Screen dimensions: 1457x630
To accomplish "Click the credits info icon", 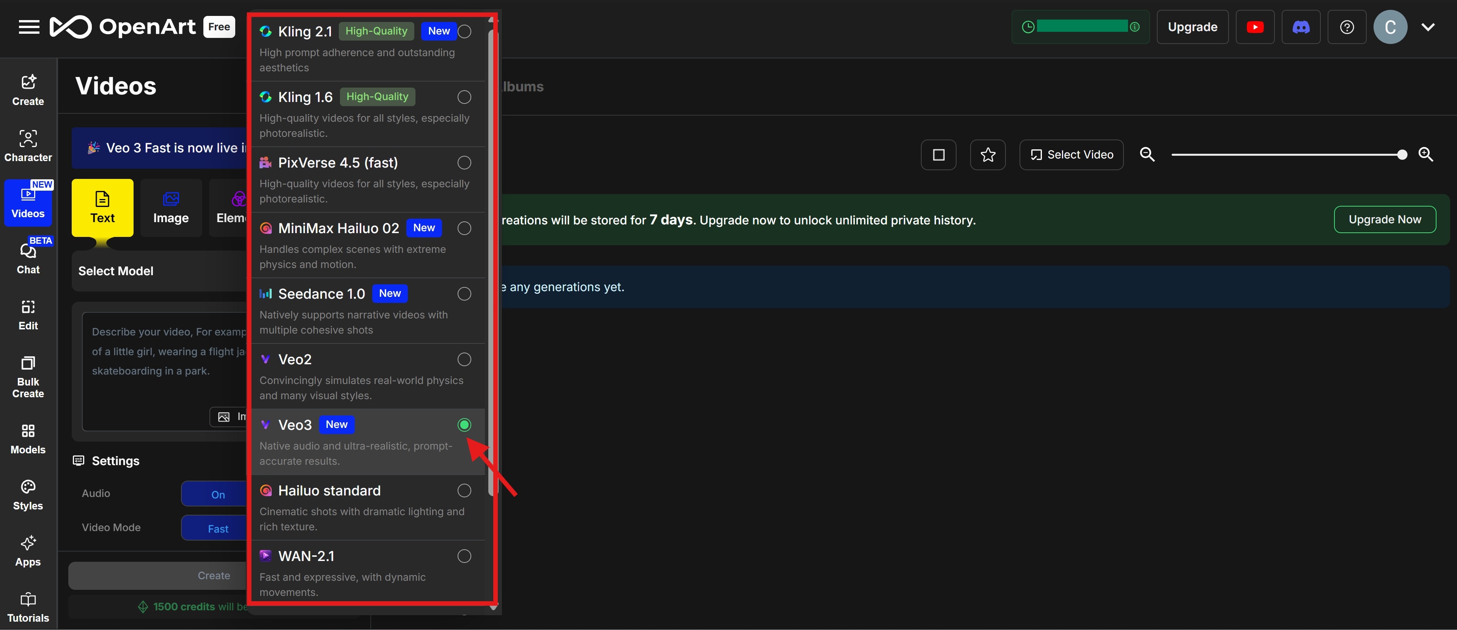I will point(1134,27).
